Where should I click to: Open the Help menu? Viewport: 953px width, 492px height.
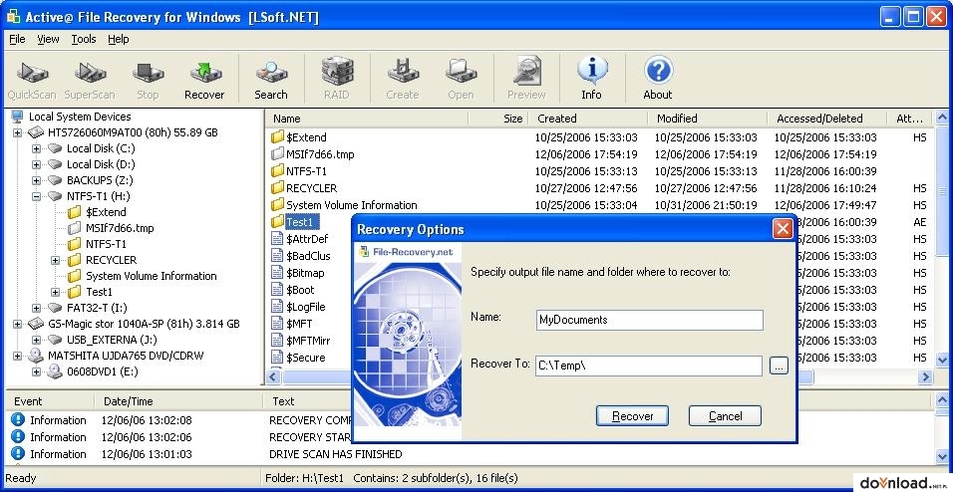[x=119, y=39]
